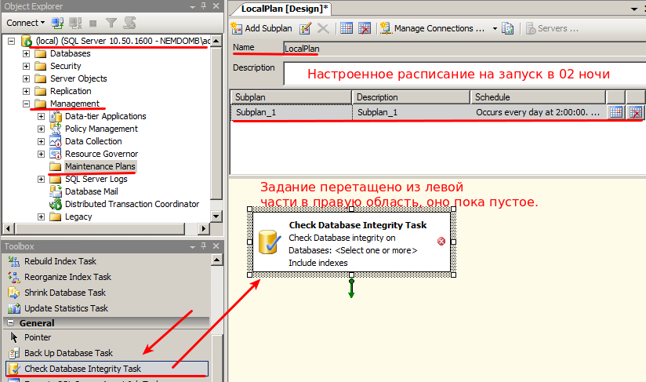Click the Stop icon in Object Explorer toolbar

[x=93, y=24]
